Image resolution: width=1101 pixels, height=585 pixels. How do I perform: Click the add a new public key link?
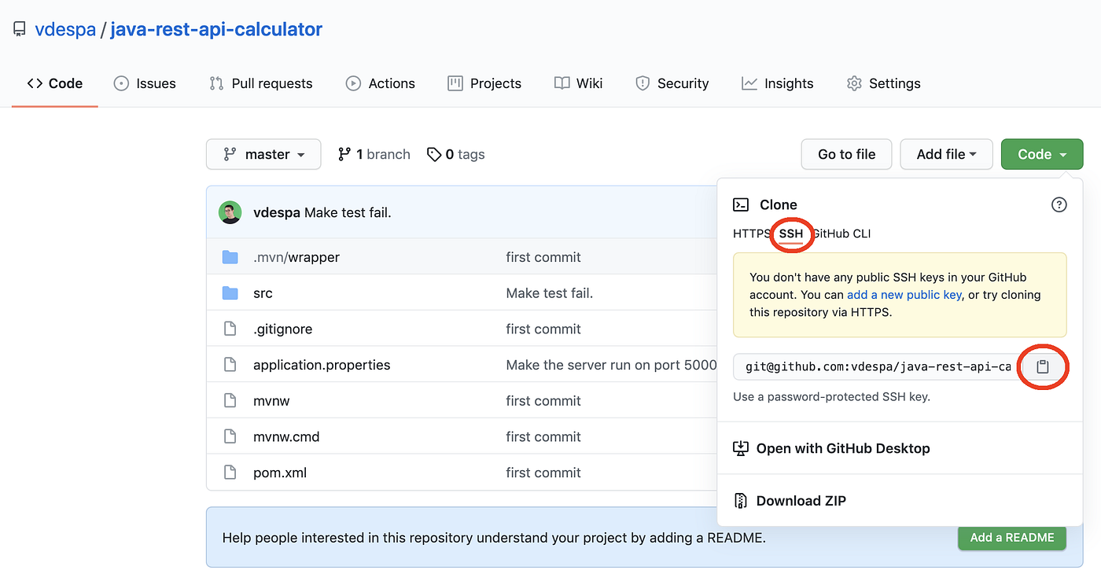click(904, 294)
